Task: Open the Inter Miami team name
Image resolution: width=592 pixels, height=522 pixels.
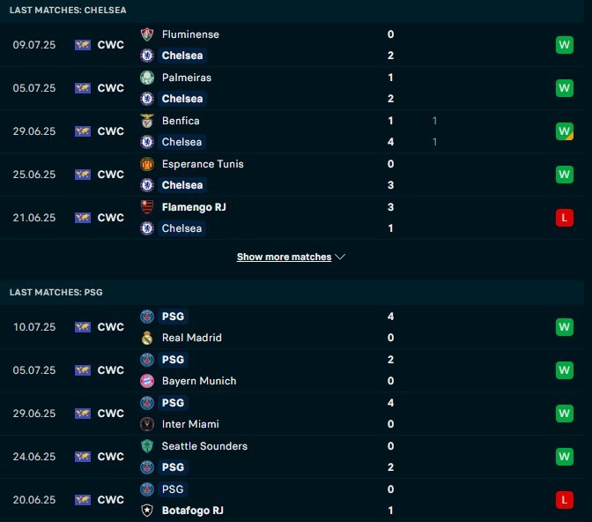Action: (x=190, y=424)
